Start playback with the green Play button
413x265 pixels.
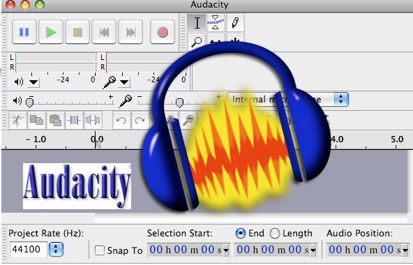click(x=51, y=32)
